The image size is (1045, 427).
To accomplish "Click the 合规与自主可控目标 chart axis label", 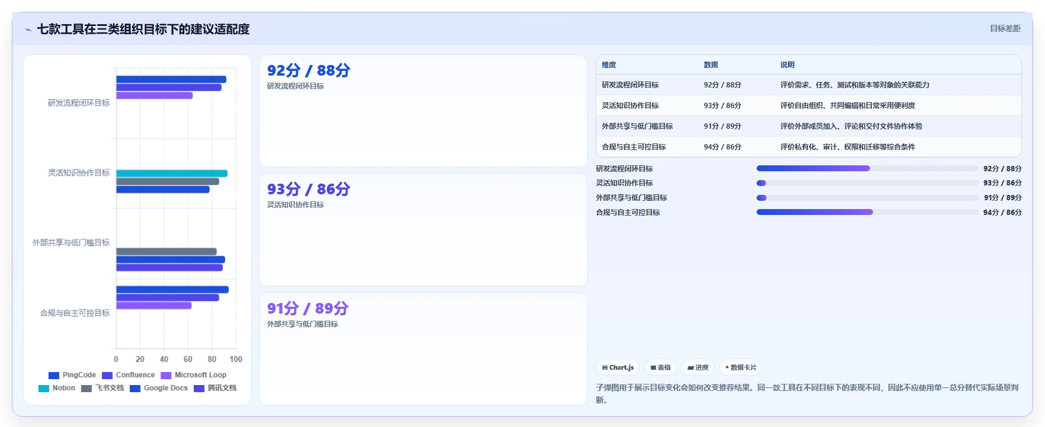I will tap(75, 313).
